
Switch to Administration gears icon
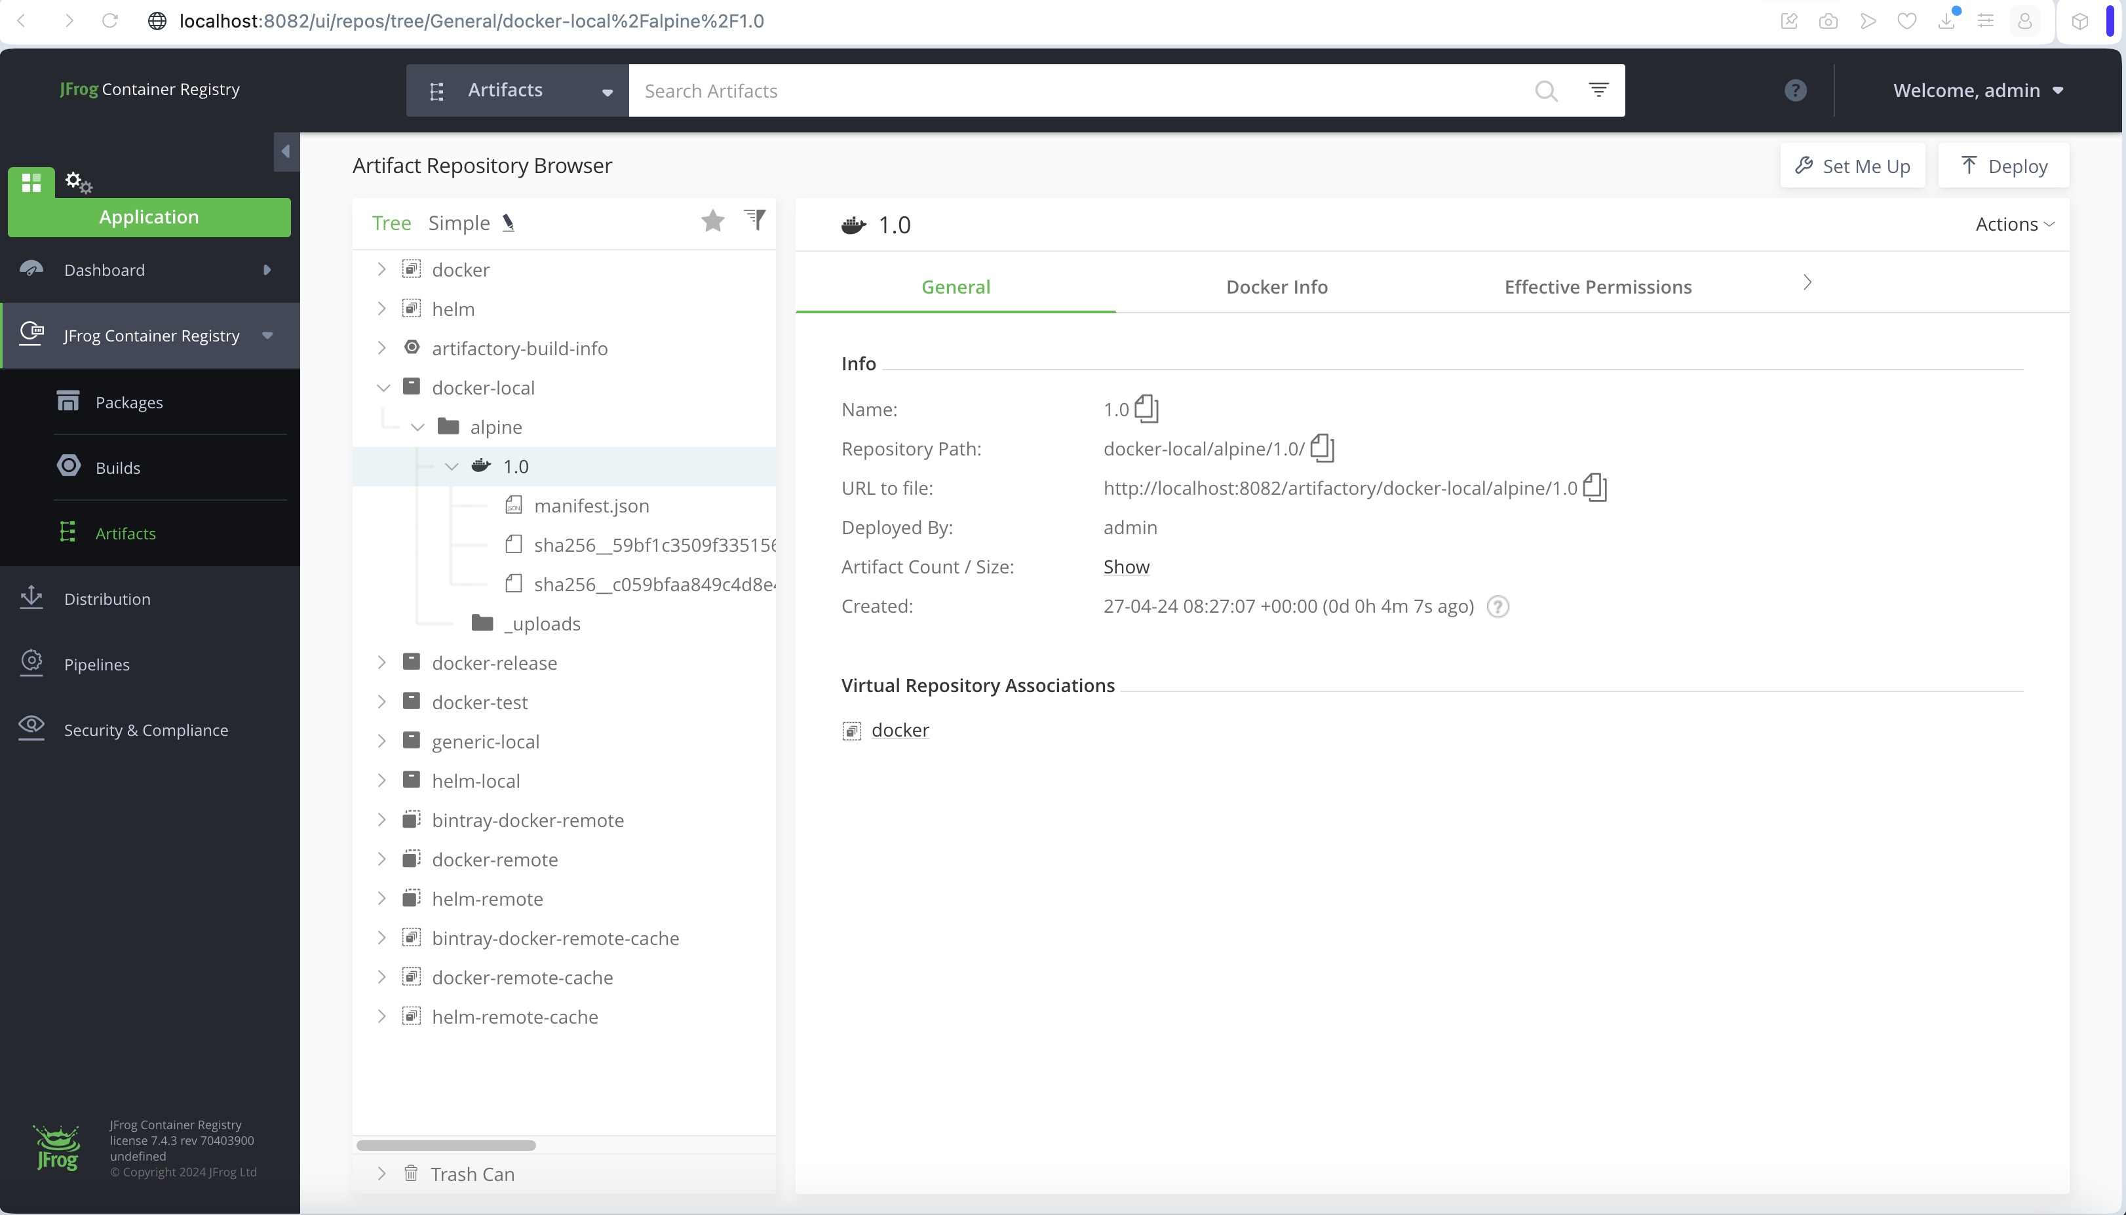click(x=79, y=182)
